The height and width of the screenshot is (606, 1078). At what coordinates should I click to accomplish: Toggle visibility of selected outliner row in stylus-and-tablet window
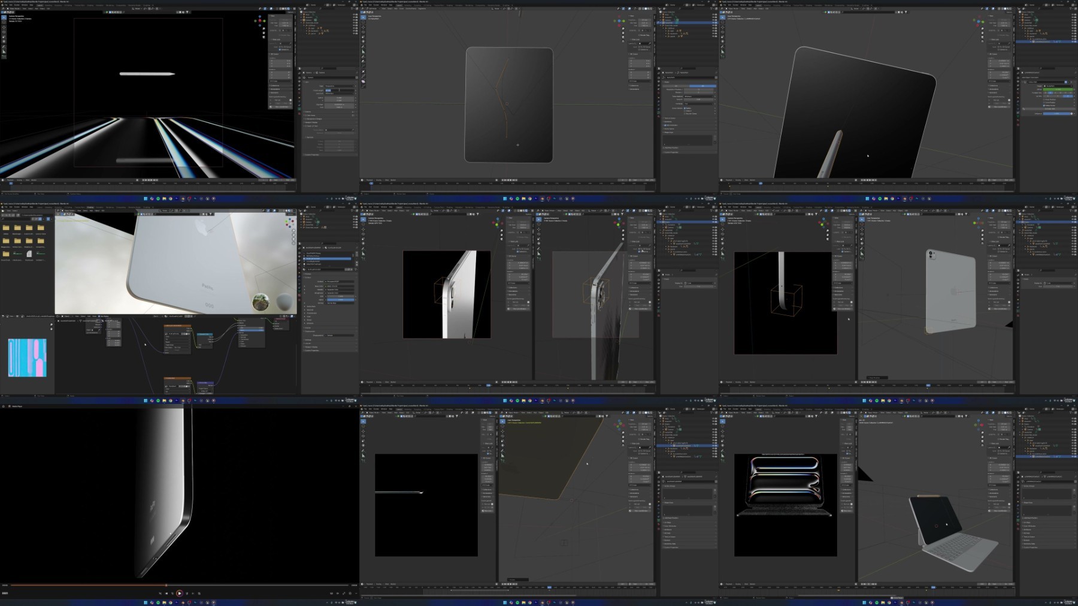(1073, 41)
